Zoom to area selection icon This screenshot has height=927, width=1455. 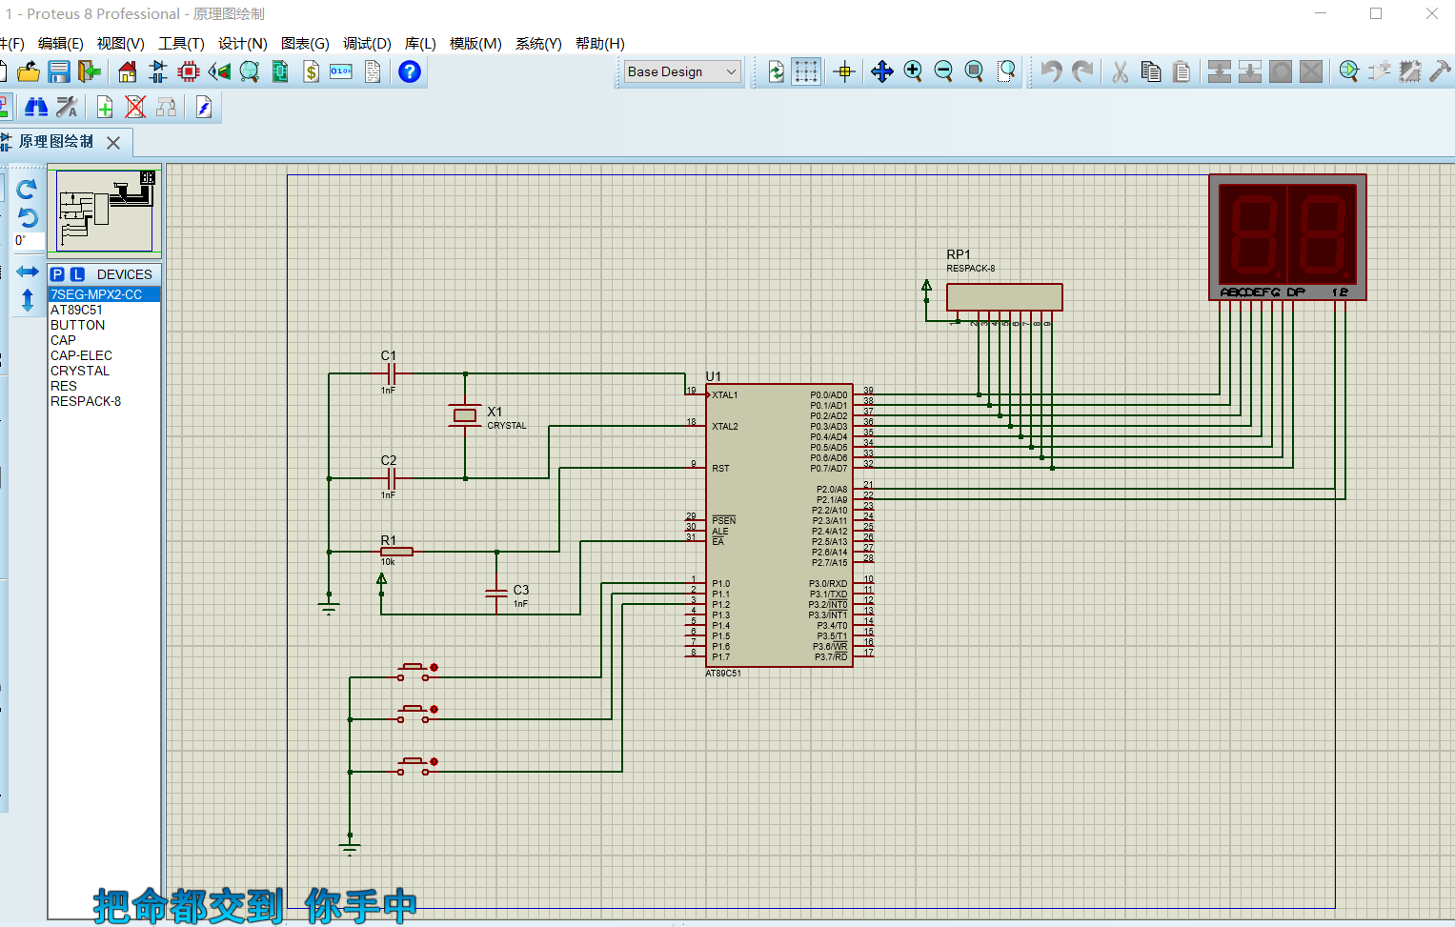[x=1006, y=71]
